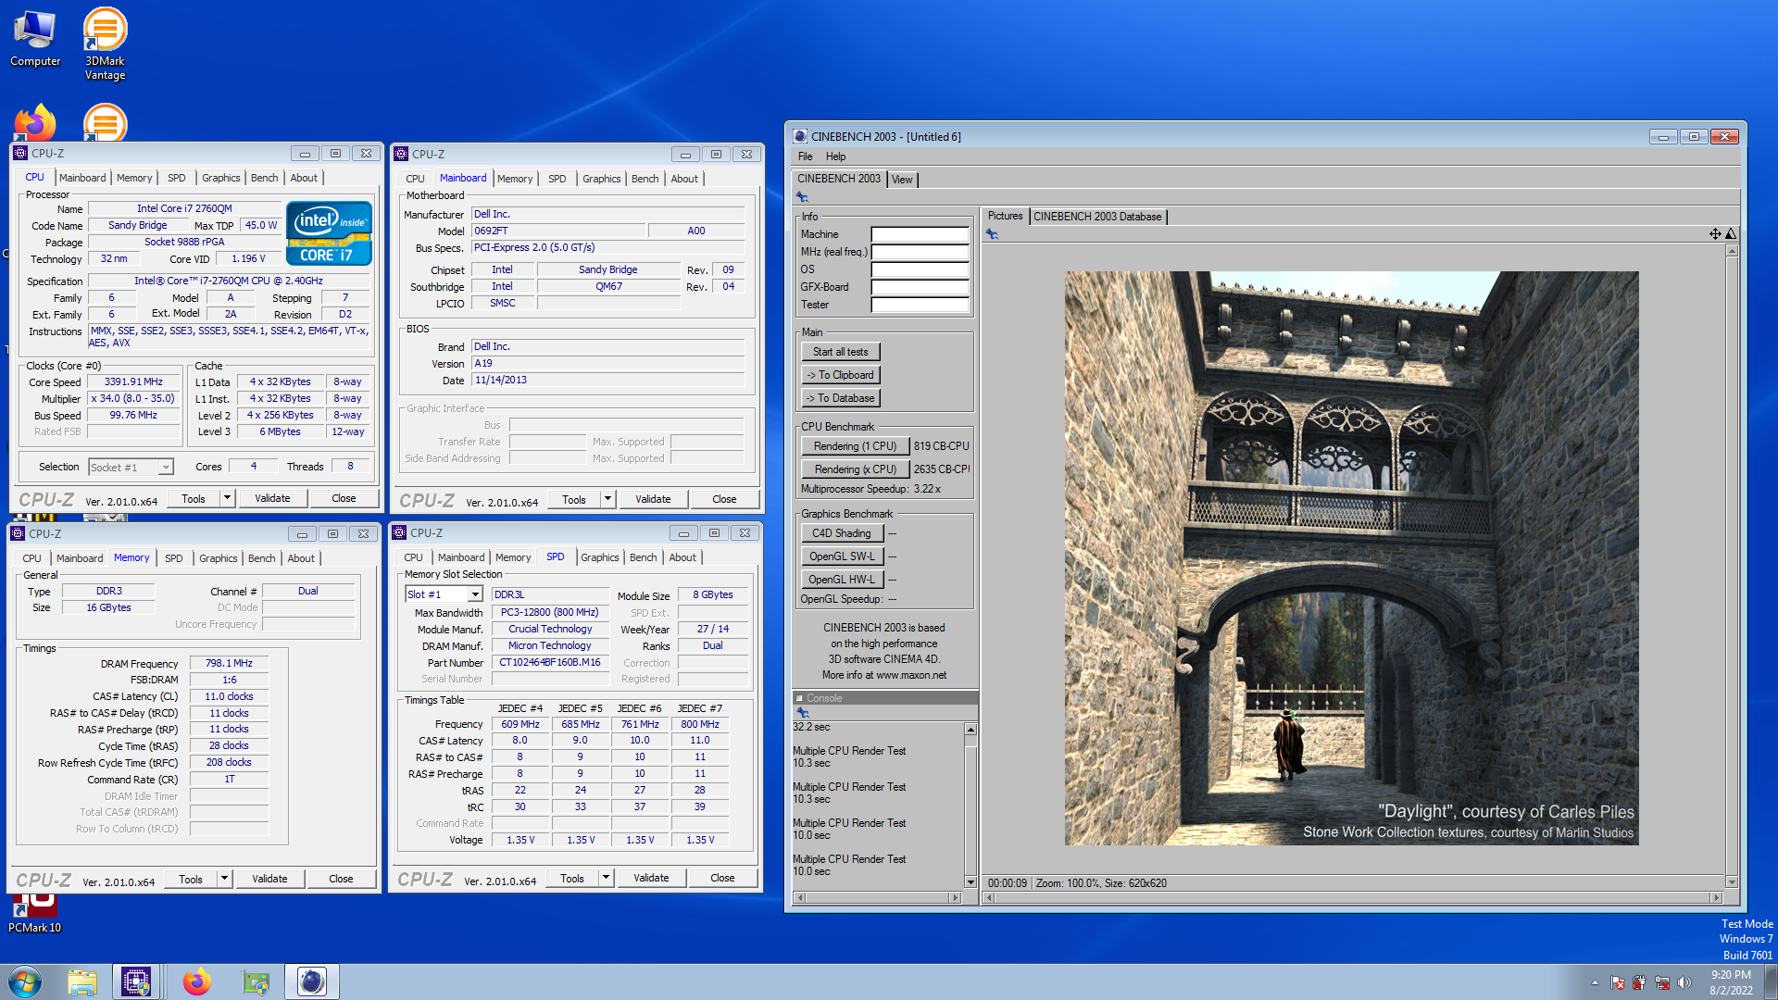Switch to the CINEBENCH 2003 Database tab
The image size is (1778, 1000).
[1097, 217]
